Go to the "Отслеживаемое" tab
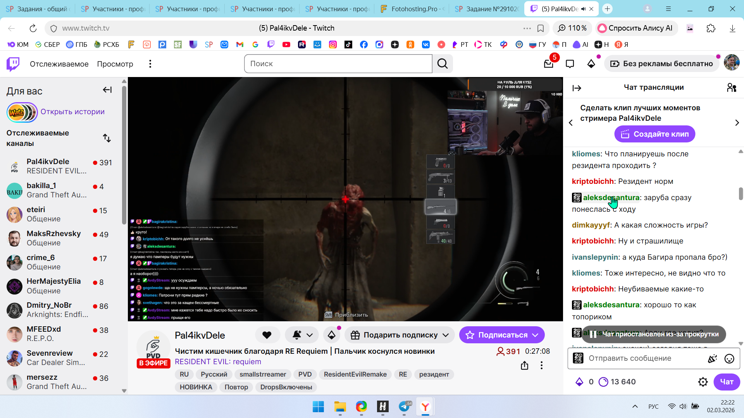This screenshot has height=418, width=744. (59, 64)
